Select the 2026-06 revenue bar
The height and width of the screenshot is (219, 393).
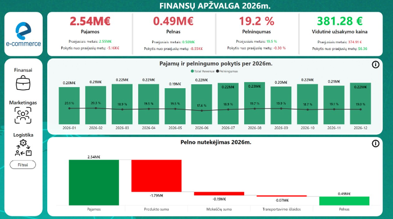click(202, 104)
